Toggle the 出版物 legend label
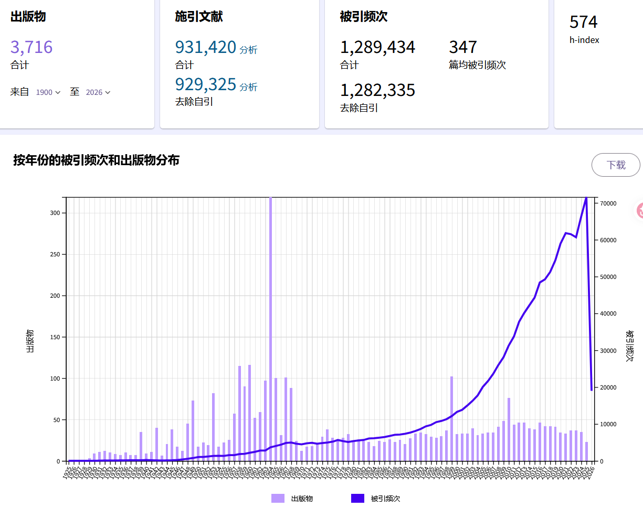Viewport: 643px width, 508px height. pos(302,499)
